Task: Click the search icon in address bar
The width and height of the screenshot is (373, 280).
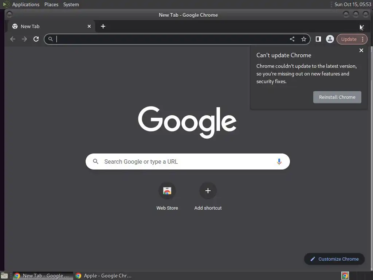Action: coord(50,39)
